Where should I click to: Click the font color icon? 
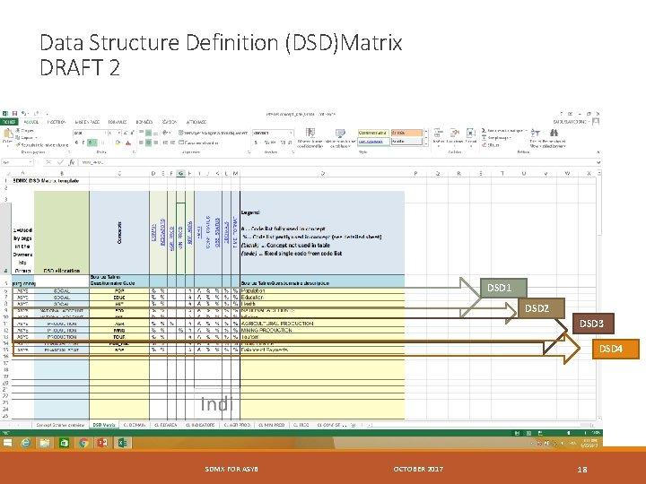[x=128, y=141]
